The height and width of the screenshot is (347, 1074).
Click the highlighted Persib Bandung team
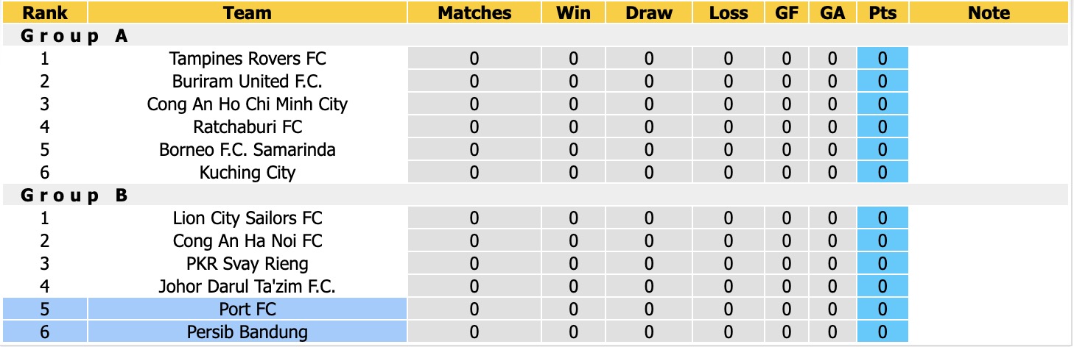click(x=248, y=332)
